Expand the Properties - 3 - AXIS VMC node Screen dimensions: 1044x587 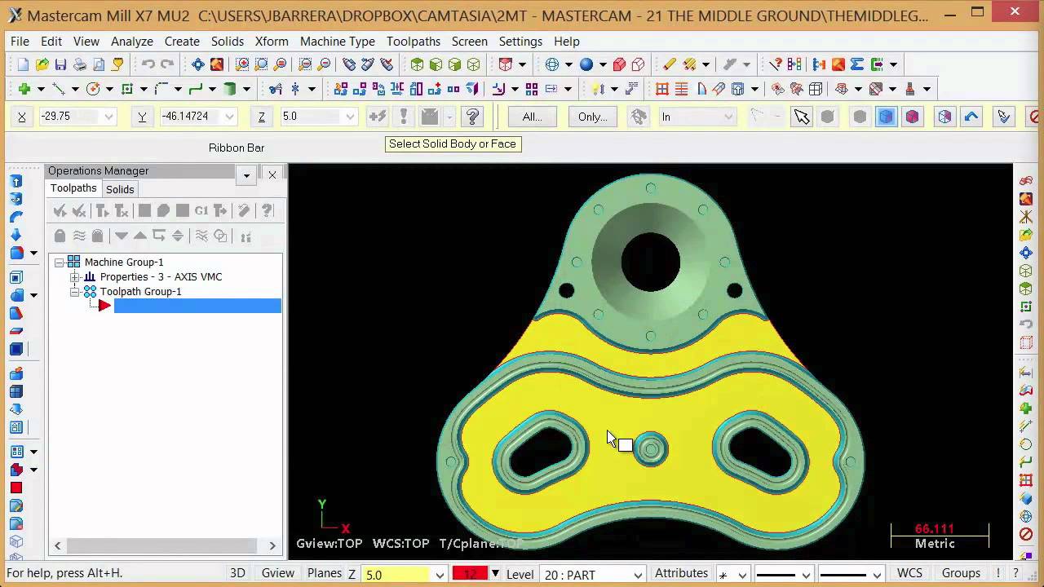pos(74,276)
